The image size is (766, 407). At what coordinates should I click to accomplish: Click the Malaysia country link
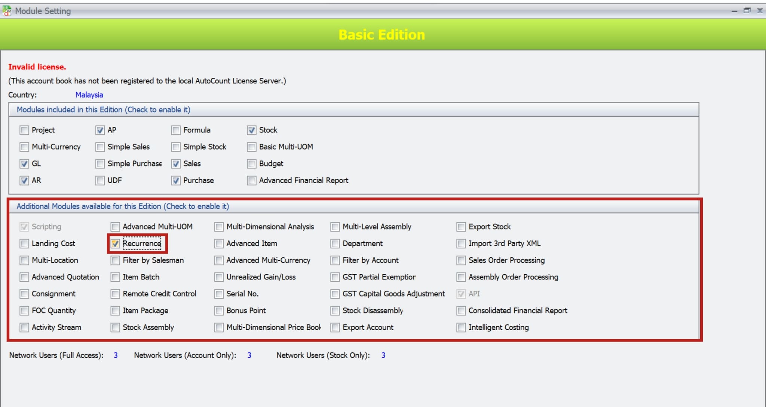pyautogui.click(x=89, y=95)
